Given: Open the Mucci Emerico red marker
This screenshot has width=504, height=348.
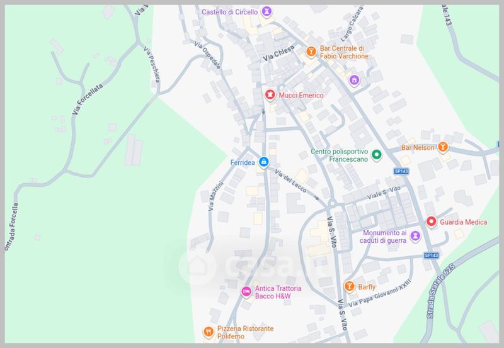Looking at the screenshot, I should pos(270,94).
